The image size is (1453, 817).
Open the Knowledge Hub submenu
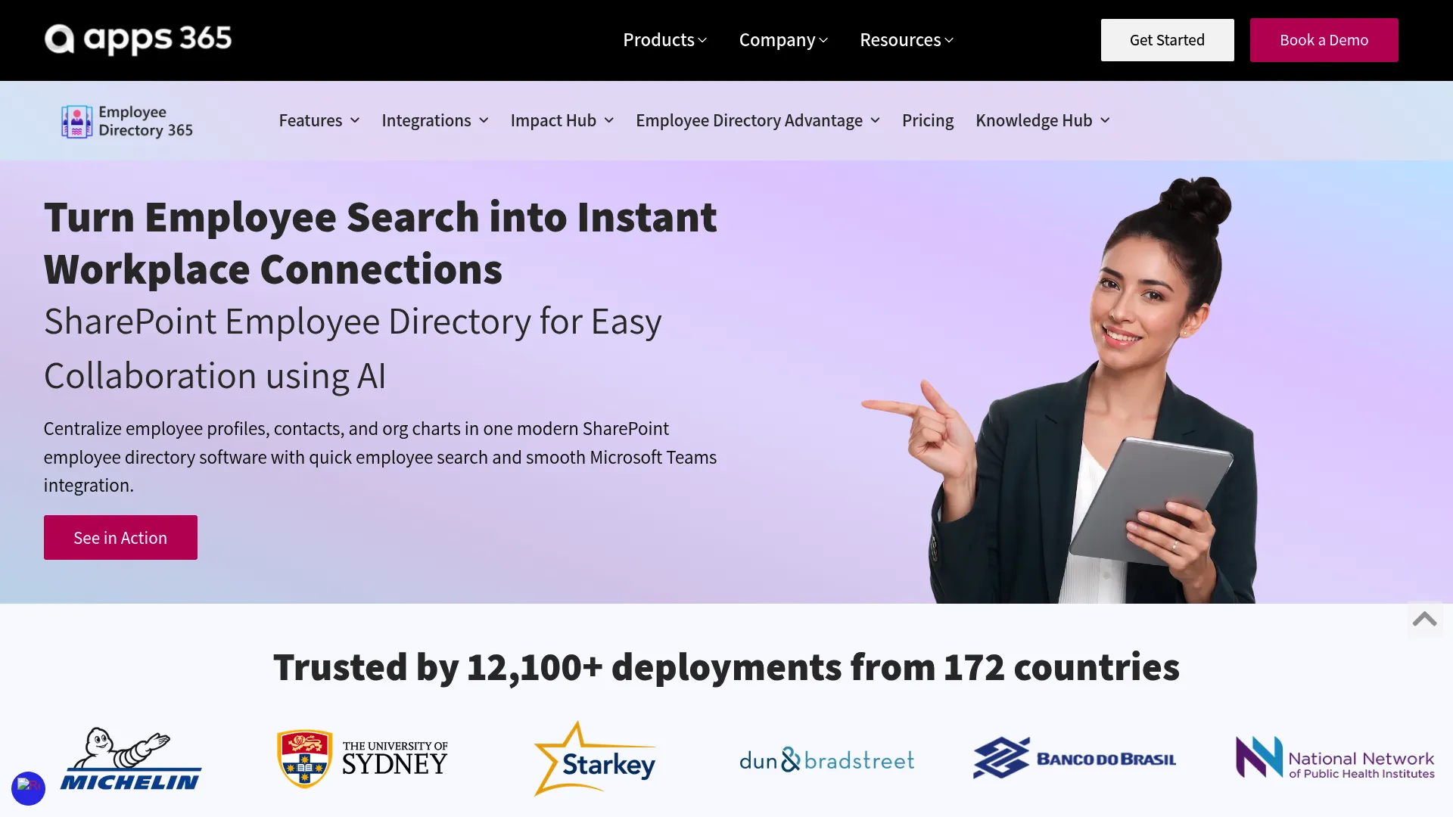(1043, 120)
